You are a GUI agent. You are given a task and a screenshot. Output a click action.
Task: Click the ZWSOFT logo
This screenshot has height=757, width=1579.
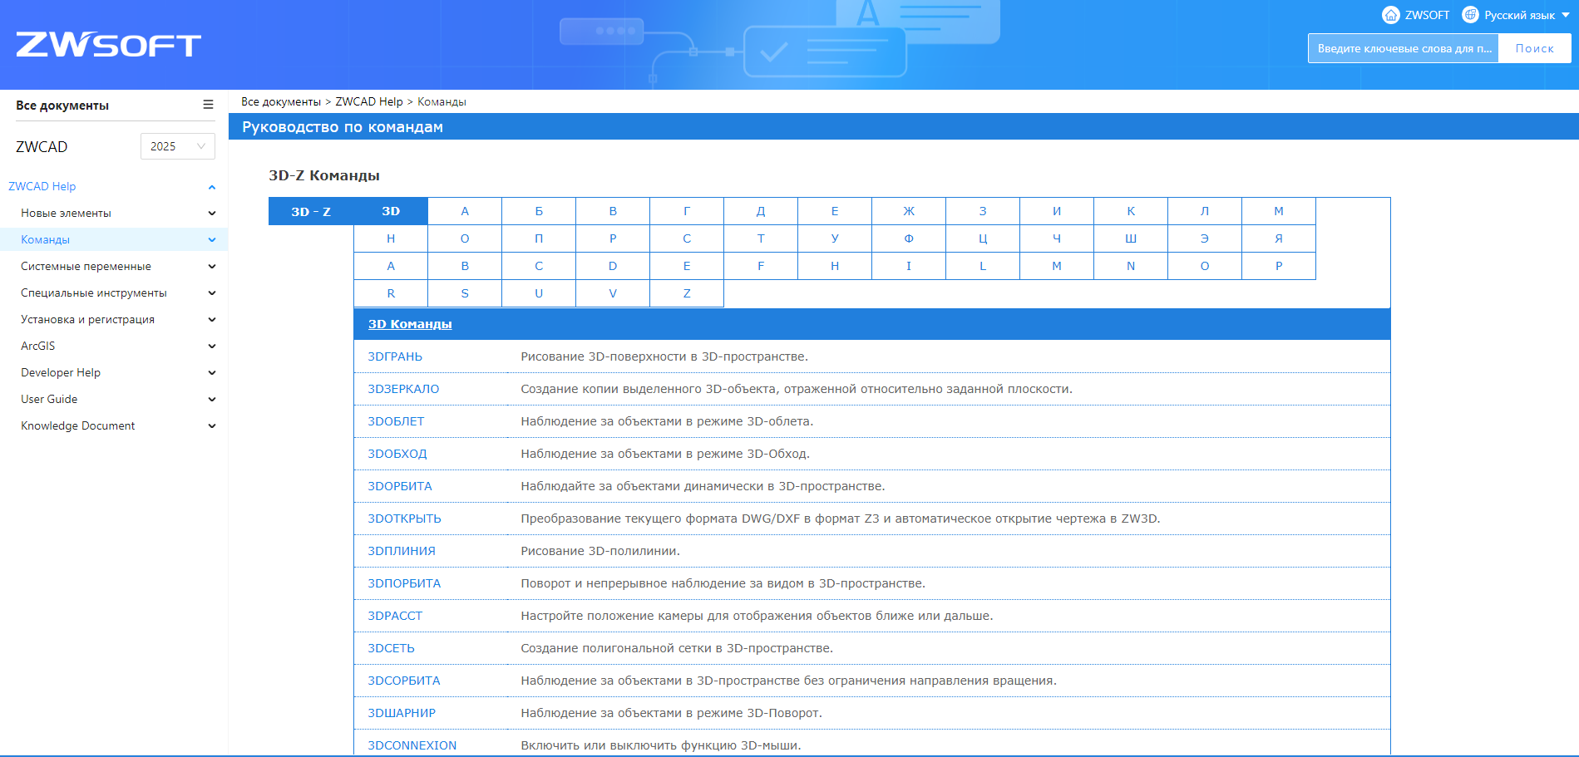tap(108, 45)
